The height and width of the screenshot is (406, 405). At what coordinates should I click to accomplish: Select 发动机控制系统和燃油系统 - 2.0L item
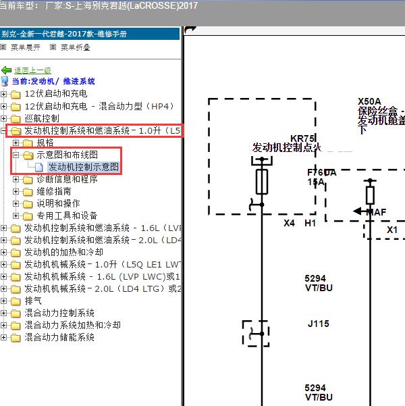click(x=103, y=240)
